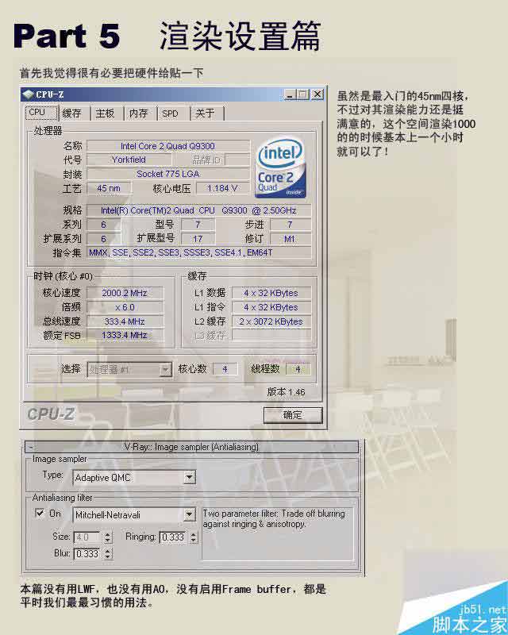Click the 修订 value M1

pos(291,239)
